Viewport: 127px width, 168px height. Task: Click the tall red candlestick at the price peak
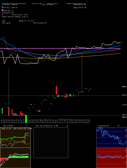(x=56, y=90)
